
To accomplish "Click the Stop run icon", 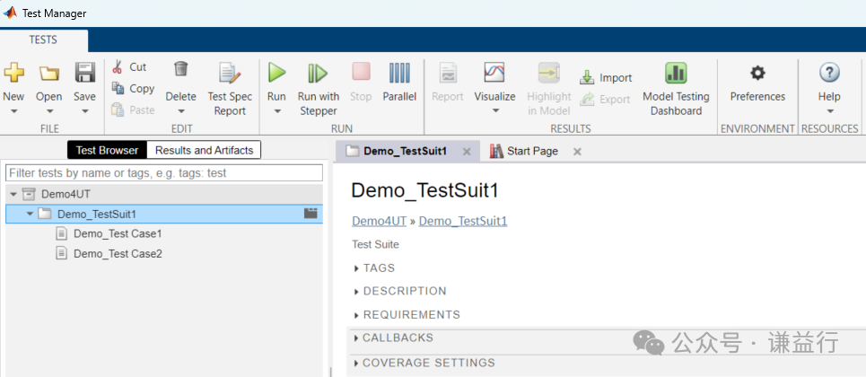I will tap(361, 73).
